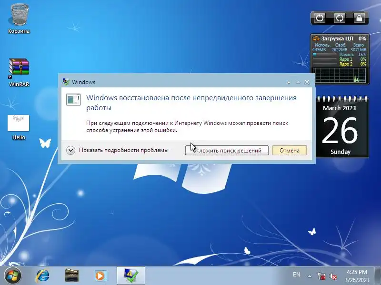Click the lock gadget padlock button
Image resolution: width=381 pixels, height=285 pixels.
(x=359, y=18)
